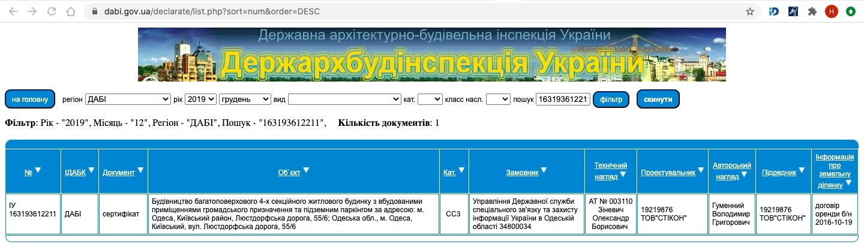Click the Держархбудінспекція України banner image
Screen dimensions: 864x244
pyautogui.click(x=432, y=55)
